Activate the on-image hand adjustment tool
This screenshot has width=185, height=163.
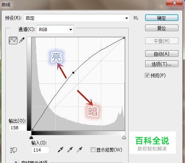pos(14,150)
